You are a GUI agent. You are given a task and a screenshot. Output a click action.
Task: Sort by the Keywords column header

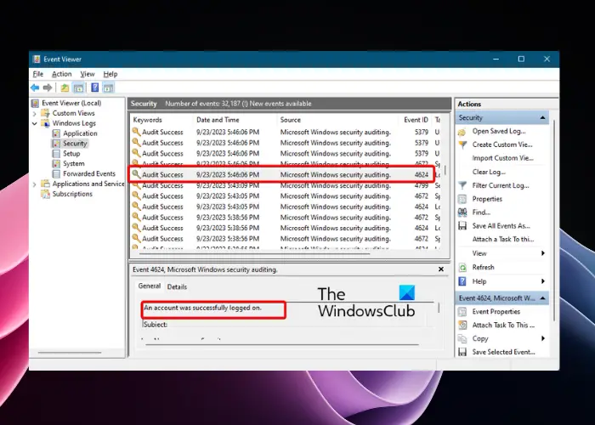pyautogui.click(x=162, y=120)
